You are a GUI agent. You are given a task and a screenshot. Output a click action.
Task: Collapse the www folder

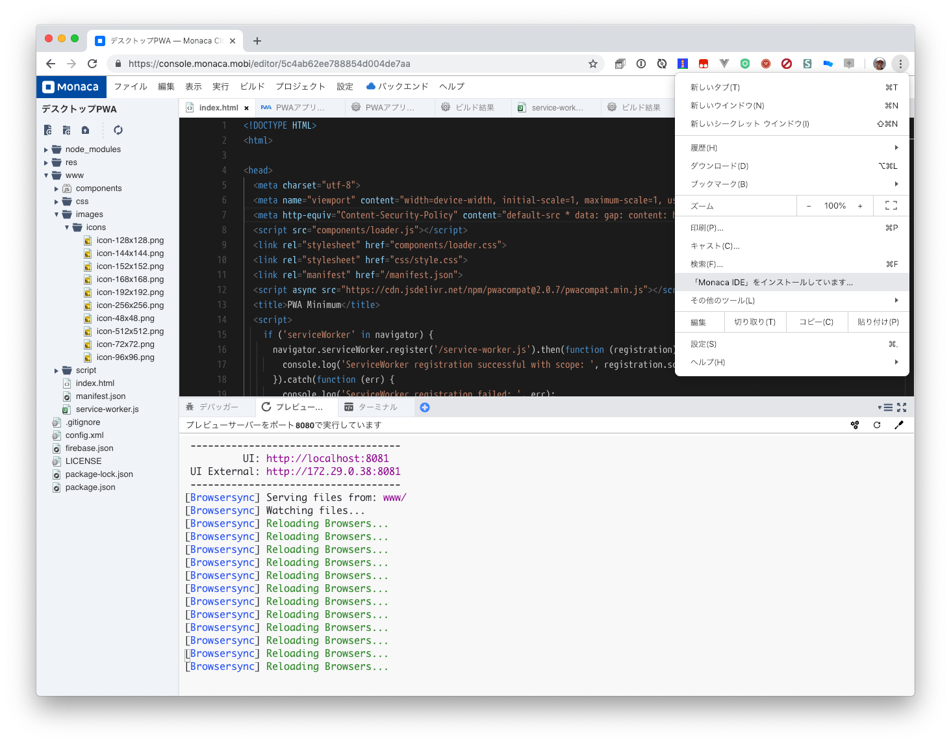(x=46, y=175)
